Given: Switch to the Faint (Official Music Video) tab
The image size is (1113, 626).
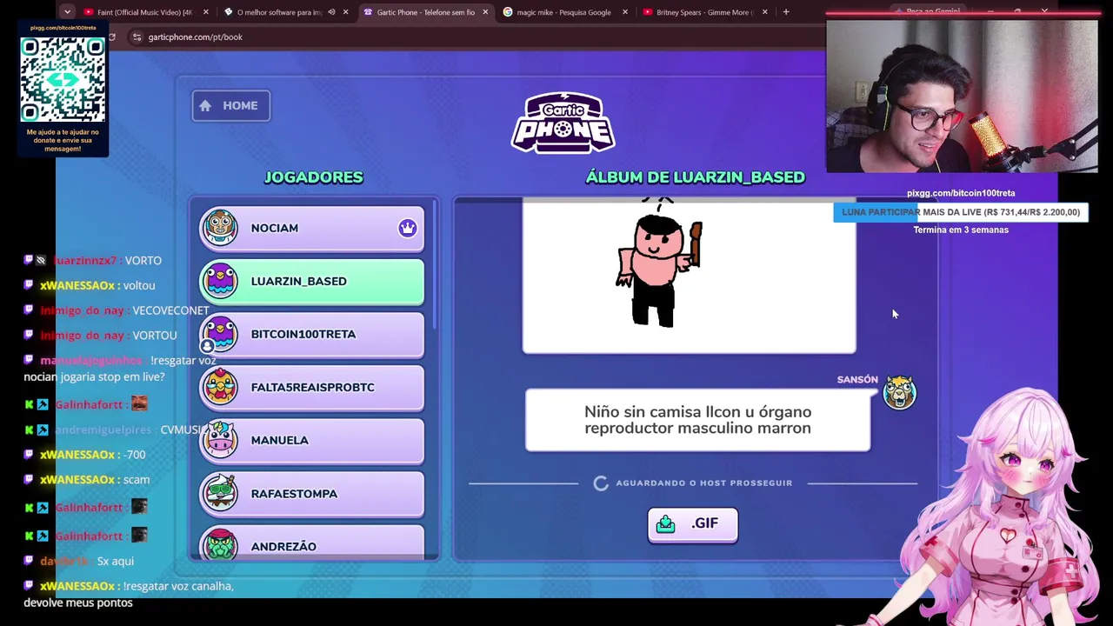Looking at the screenshot, I should 144,12.
